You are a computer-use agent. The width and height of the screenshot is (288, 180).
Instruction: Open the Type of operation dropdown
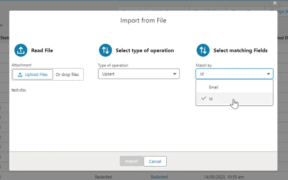coord(139,74)
